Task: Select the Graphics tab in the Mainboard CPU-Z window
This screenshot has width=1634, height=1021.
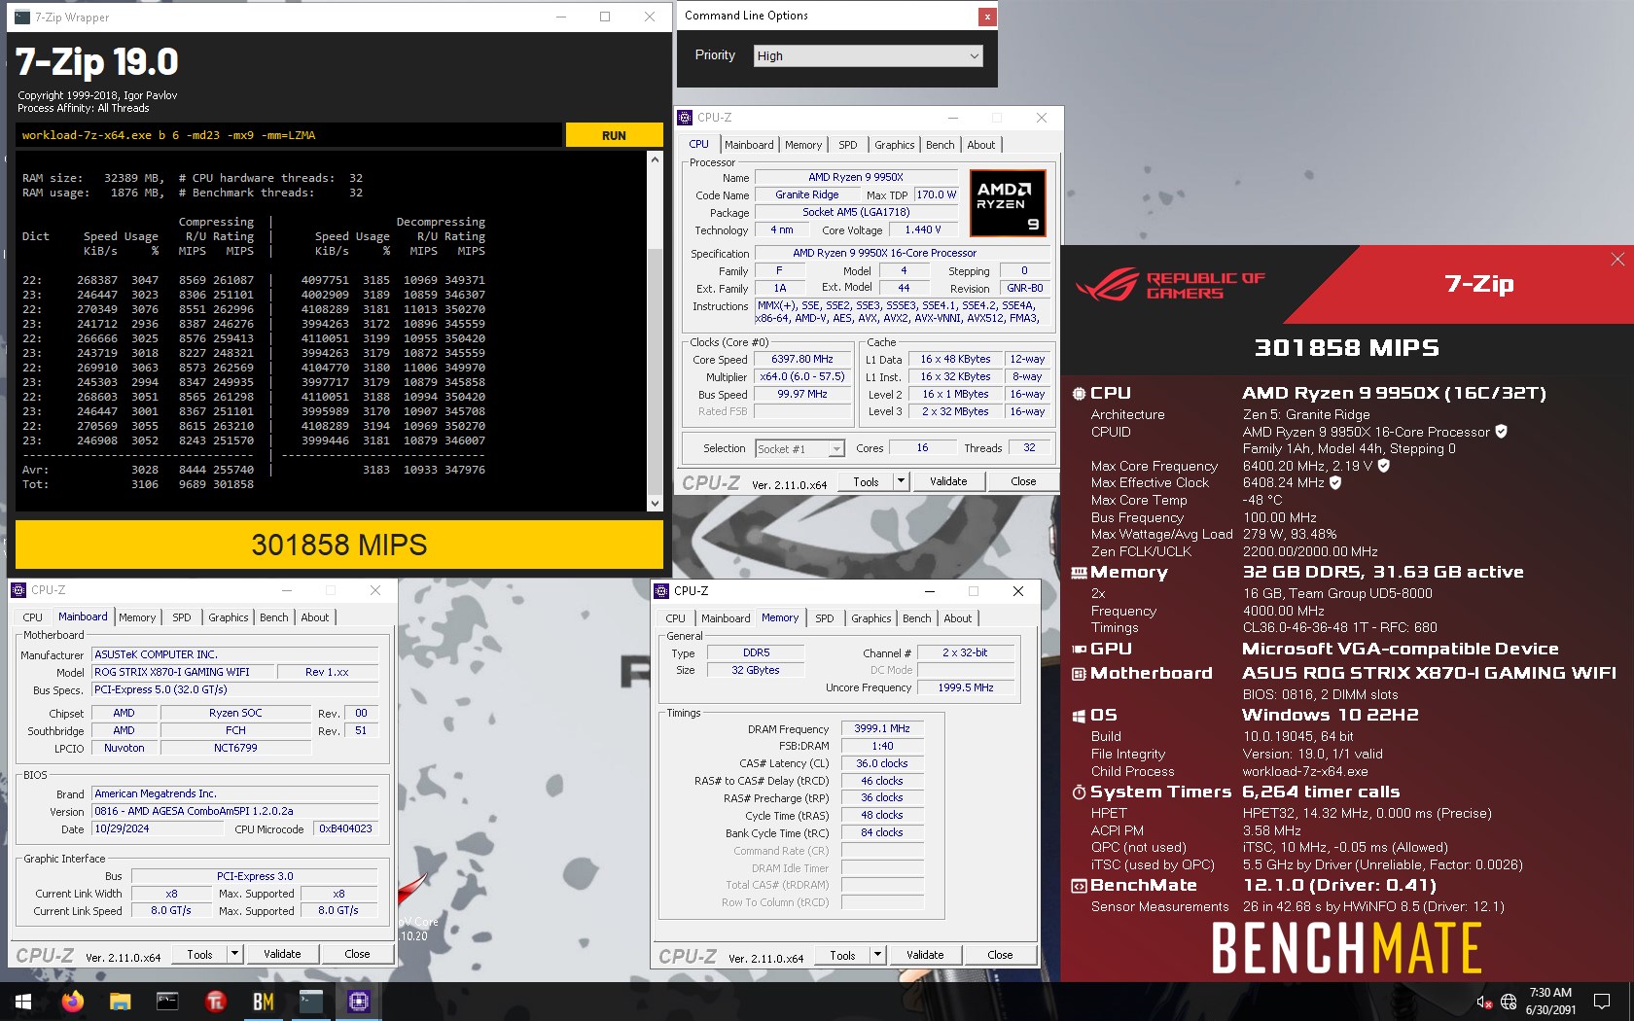Action: pyautogui.click(x=228, y=617)
